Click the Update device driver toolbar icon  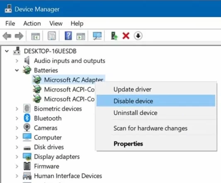click(114, 36)
